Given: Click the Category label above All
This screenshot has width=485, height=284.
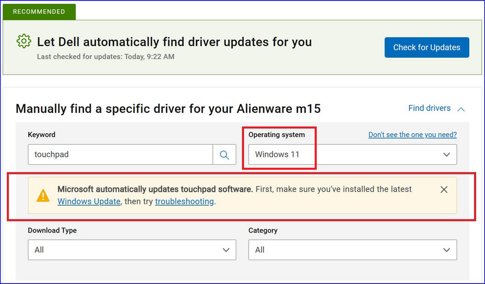Looking at the screenshot, I should tap(263, 230).
